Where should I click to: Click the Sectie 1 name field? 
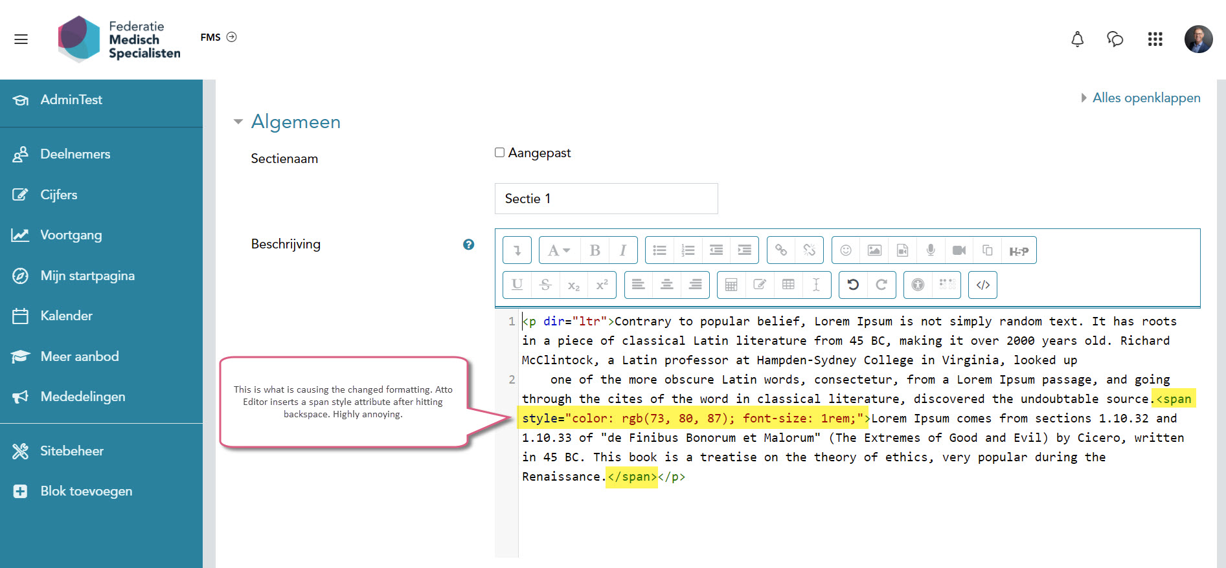(x=606, y=199)
